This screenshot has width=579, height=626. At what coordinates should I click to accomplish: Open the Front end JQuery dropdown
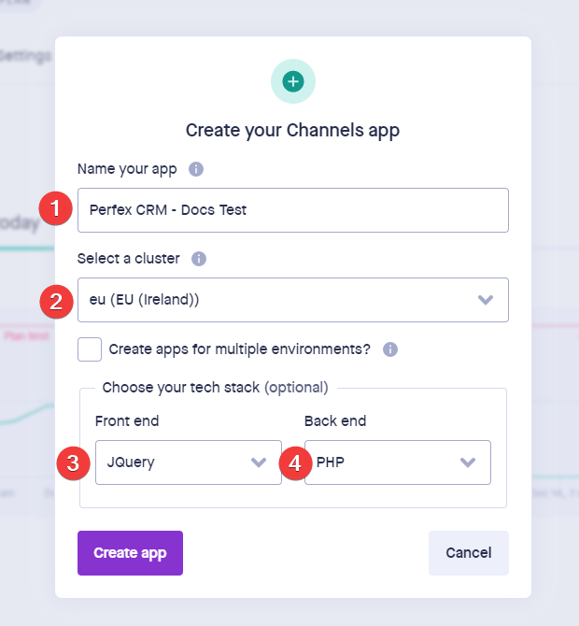coord(177,462)
